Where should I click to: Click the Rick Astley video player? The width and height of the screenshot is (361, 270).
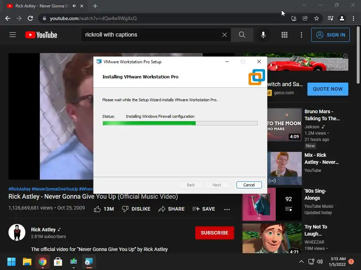click(51, 116)
